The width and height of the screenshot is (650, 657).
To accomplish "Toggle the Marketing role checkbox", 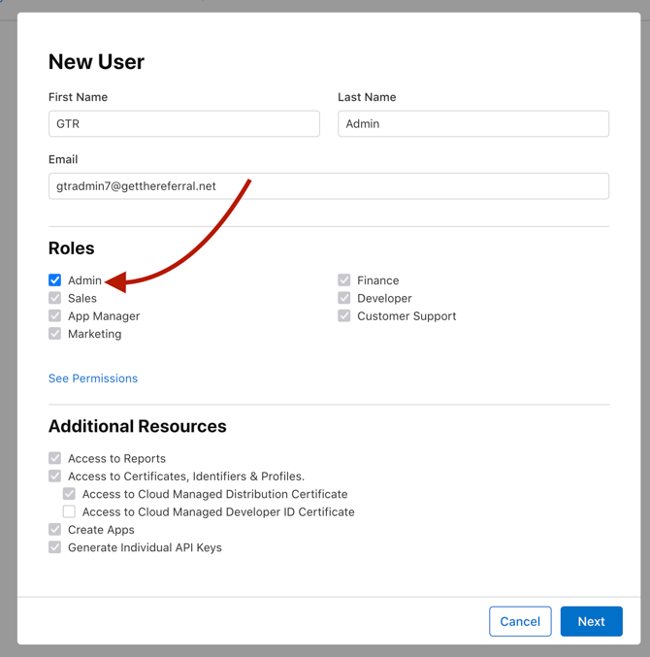I will 55,334.
